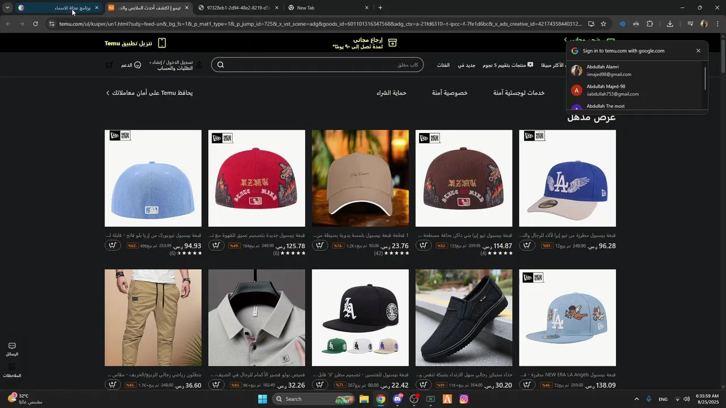Add the 30.20 black shoes to cart
This screenshot has width=726, height=408.
coord(424,385)
